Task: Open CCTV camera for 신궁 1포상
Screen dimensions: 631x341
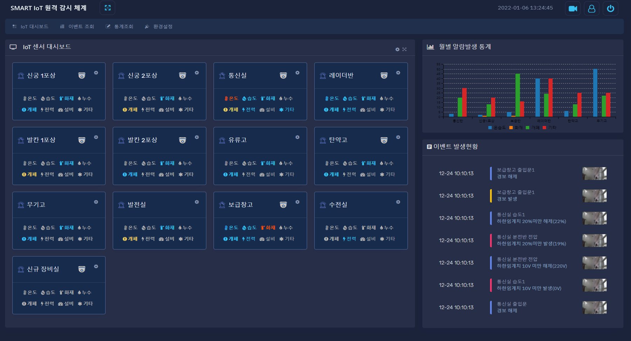Action: [82, 75]
